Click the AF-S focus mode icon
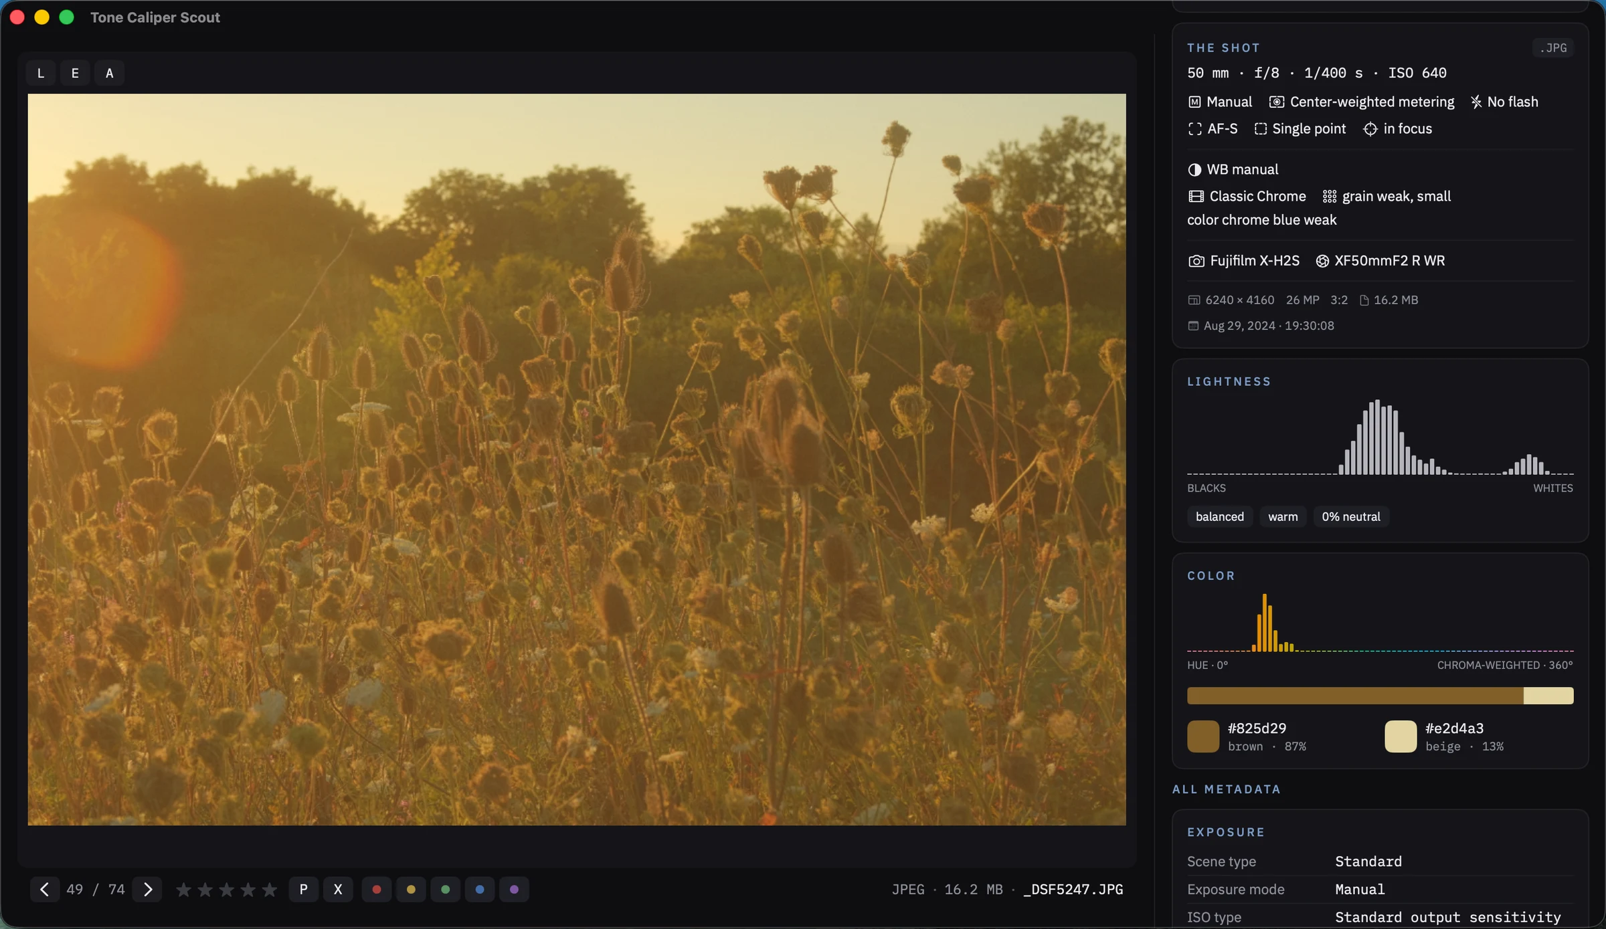The width and height of the screenshot is (1606, 929). tap(1194, 128)
